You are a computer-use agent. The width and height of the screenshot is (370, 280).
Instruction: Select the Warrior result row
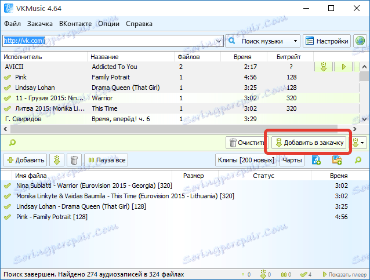pos(180,98)
